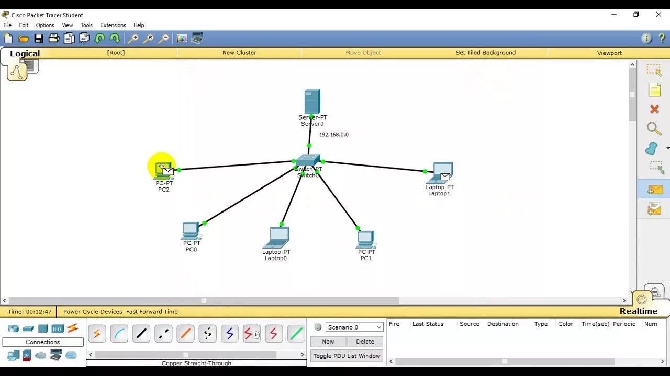Open the Edit menu
Viewport: 670px width, 376px height.
[x=24, y=25]
